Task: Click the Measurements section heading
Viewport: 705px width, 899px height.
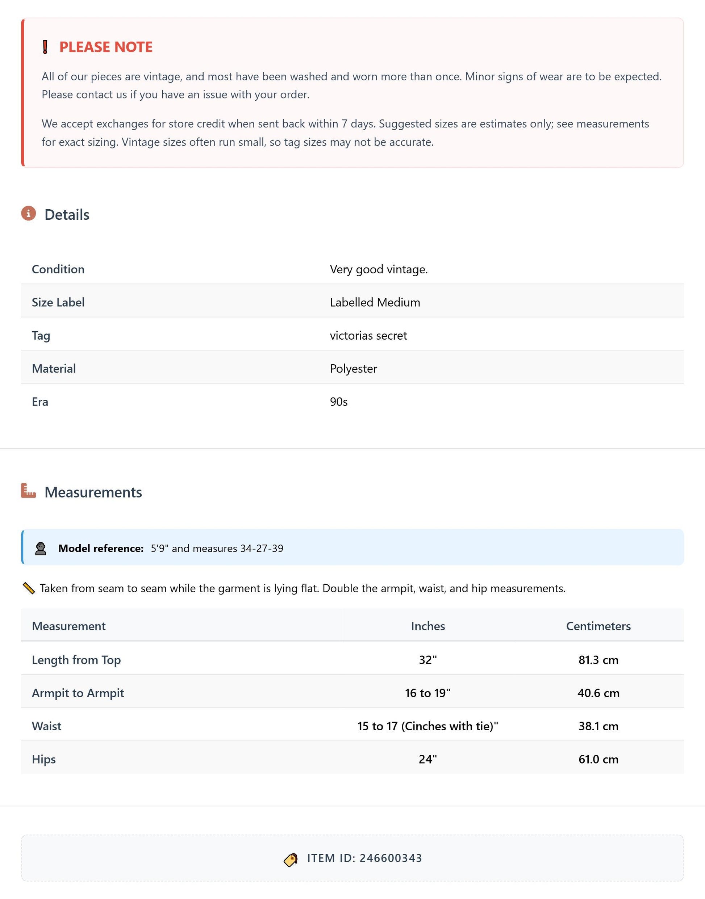Action: coord(93,492)
